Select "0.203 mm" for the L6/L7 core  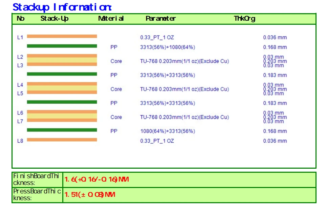click(x=275, y=117)
